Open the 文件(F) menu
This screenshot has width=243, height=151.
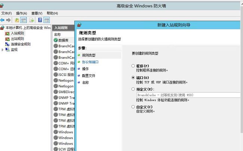[6, 13]
